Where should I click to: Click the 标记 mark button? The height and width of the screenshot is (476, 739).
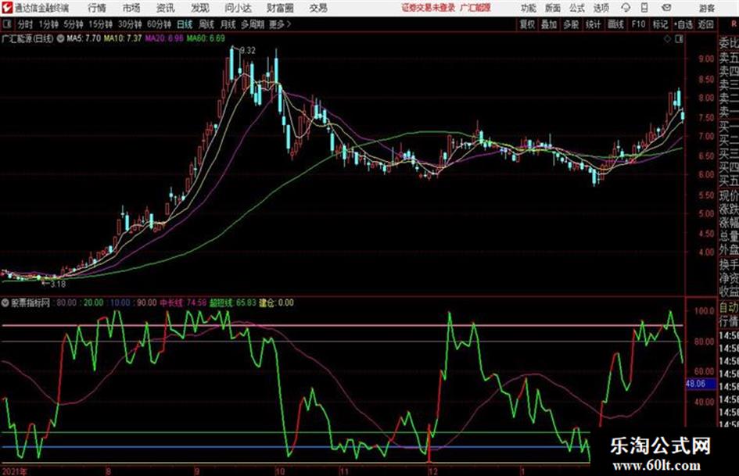(660, 24)
